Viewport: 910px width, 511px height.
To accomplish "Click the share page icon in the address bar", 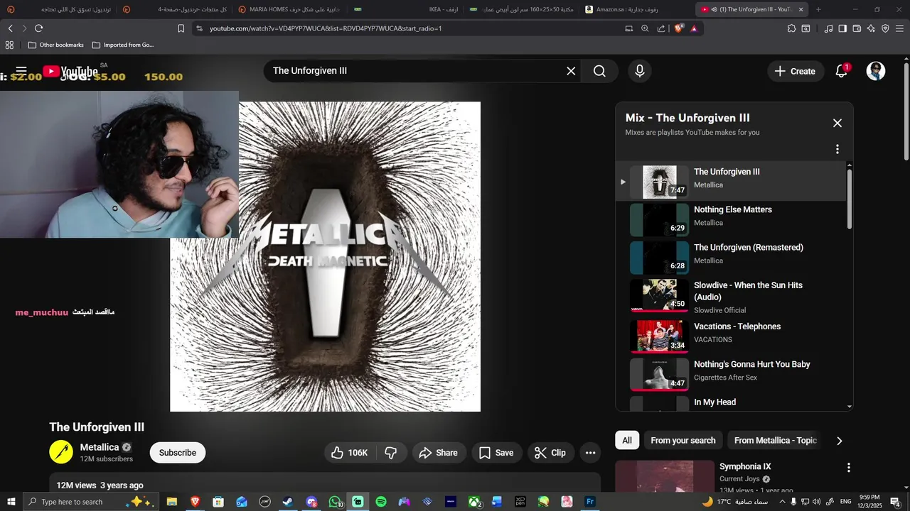I will tap(661, 28).
